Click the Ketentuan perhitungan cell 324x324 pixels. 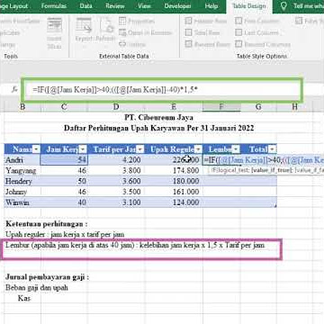click(47, 224)
